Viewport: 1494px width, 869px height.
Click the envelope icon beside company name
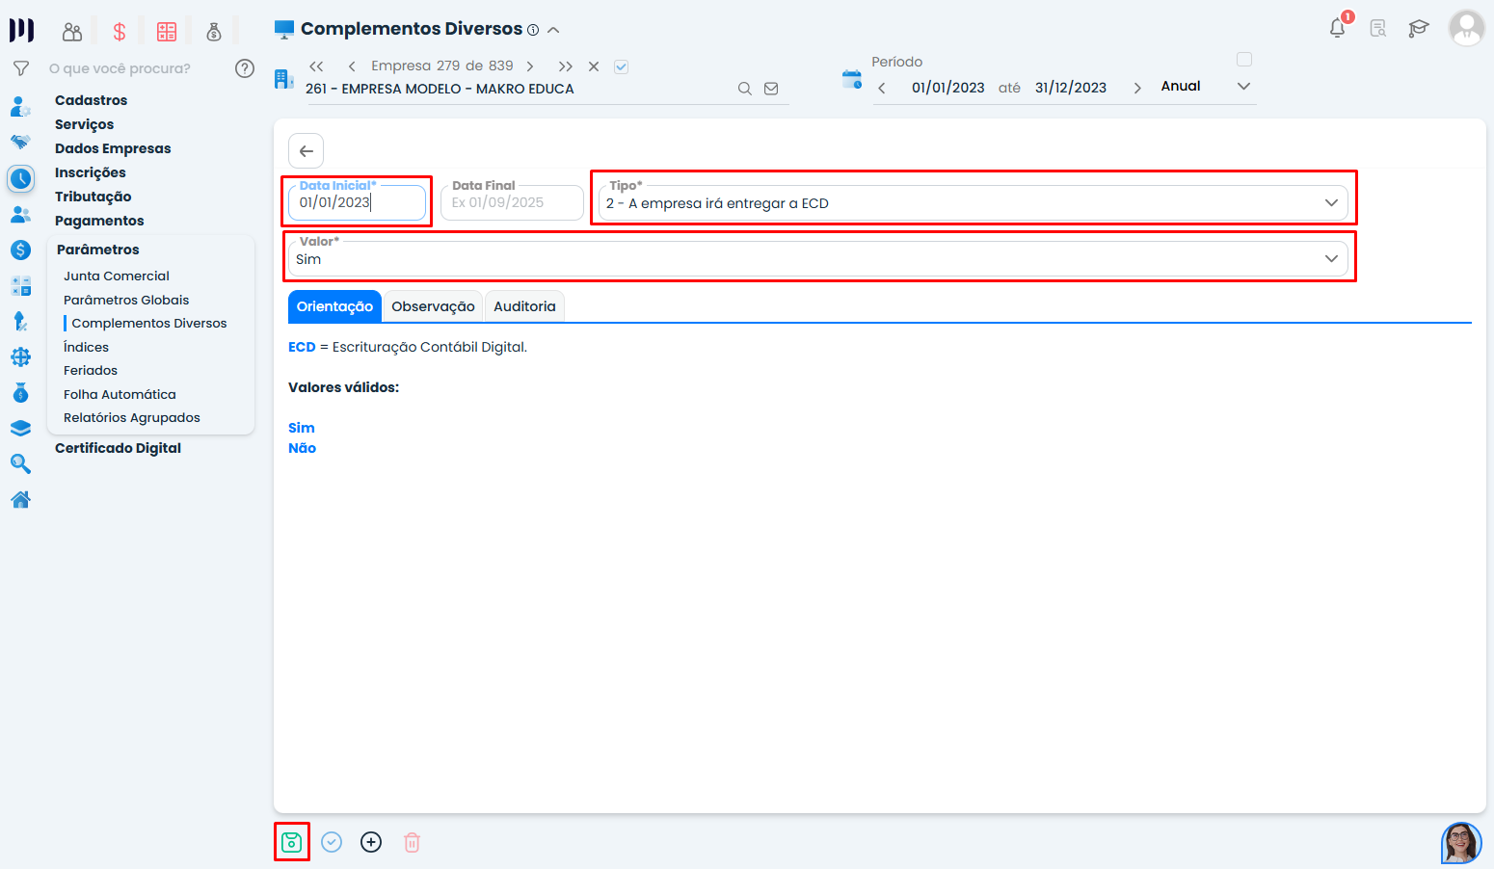point(771,89)
